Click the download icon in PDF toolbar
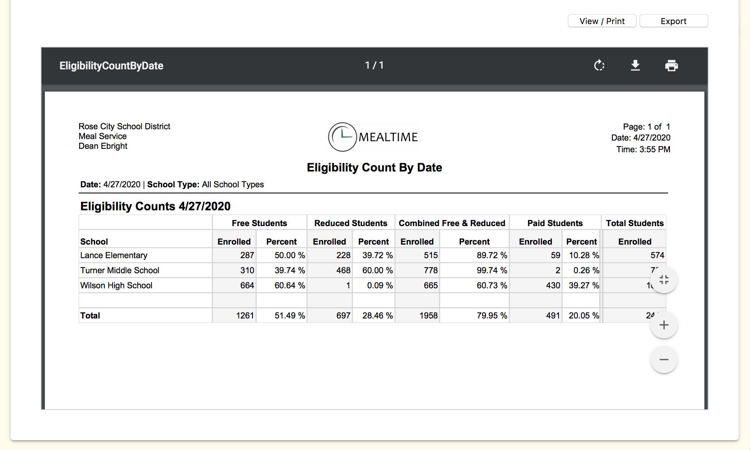This screenshot has height=450, width=750. (x=635, y=66)
